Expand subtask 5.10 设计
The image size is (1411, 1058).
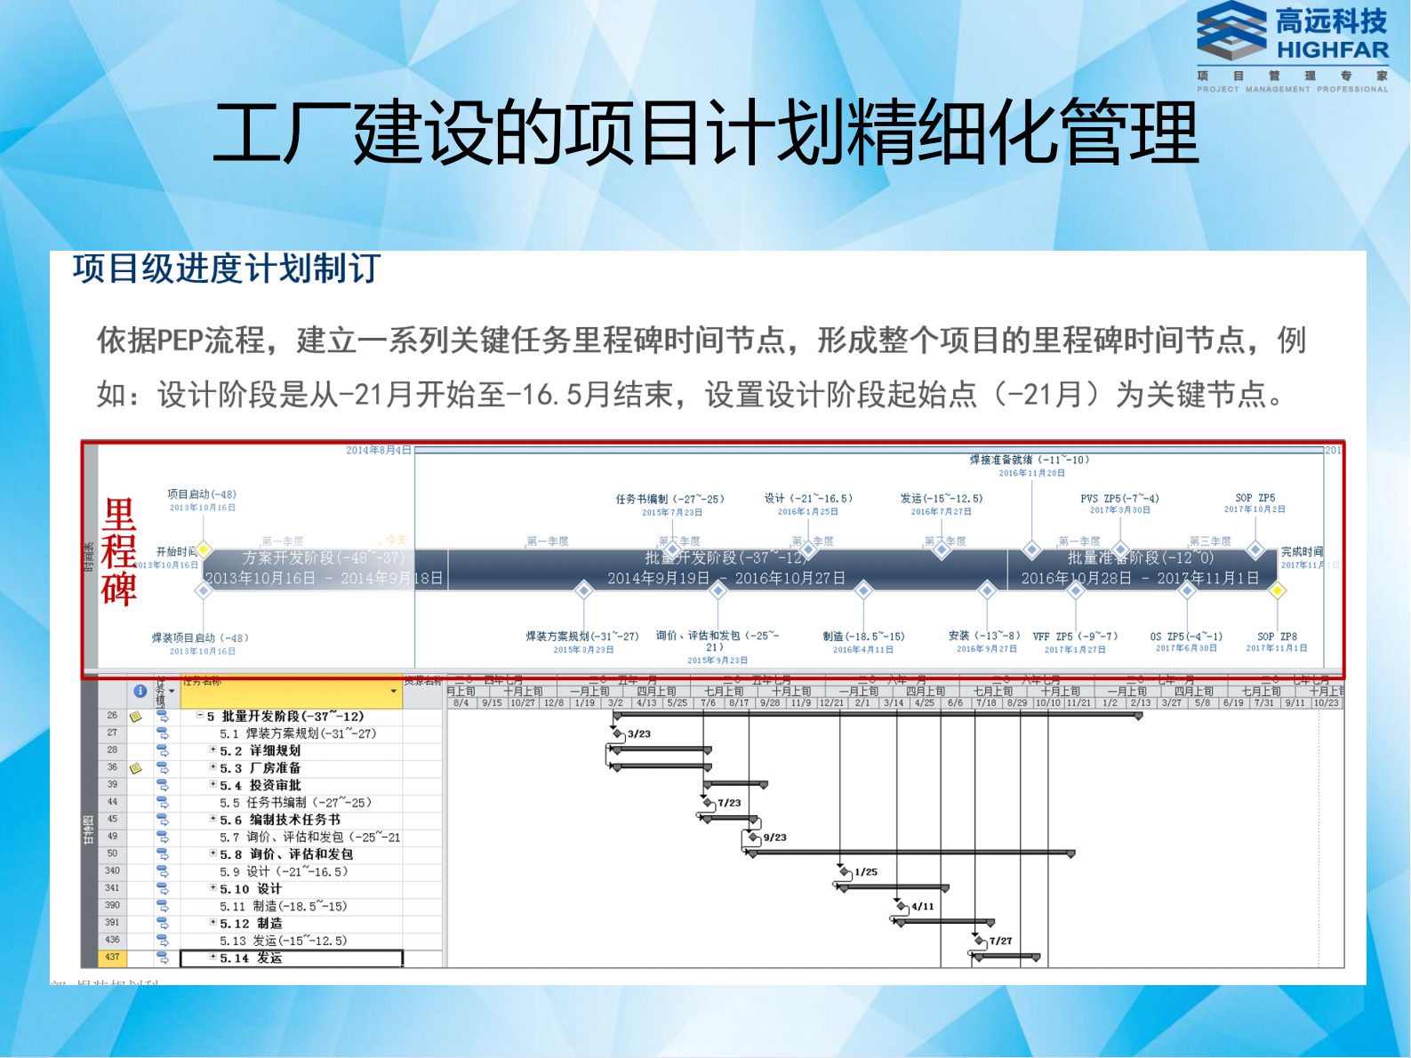(x=212, y=887)
